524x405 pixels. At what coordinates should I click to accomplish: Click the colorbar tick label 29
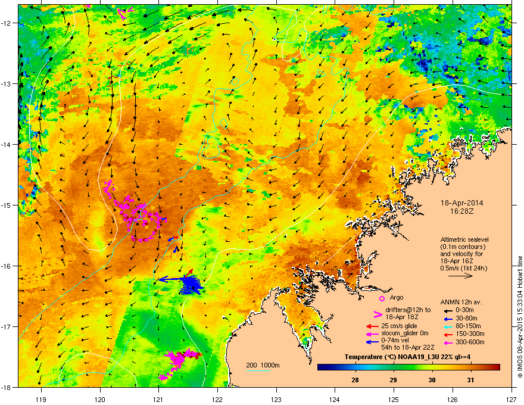pyautogui.click(x=394, y=380)
